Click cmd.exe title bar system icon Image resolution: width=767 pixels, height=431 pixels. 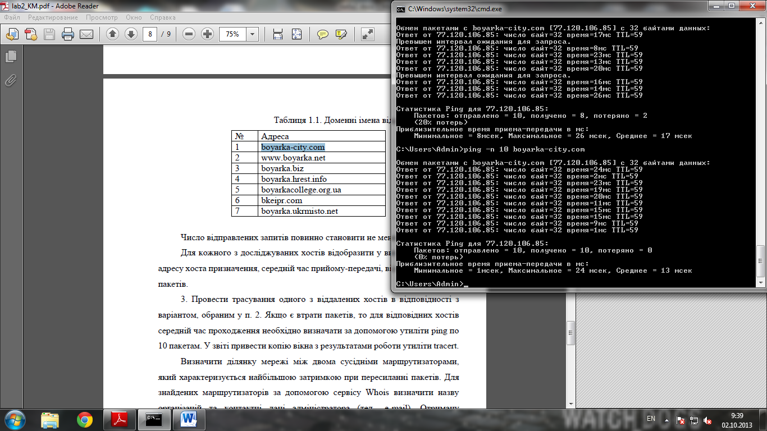400,9
